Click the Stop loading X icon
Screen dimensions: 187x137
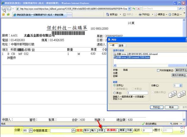(x=139, y=9)
